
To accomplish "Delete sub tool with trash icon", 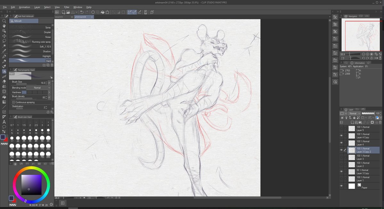I will tap(52, 65).
